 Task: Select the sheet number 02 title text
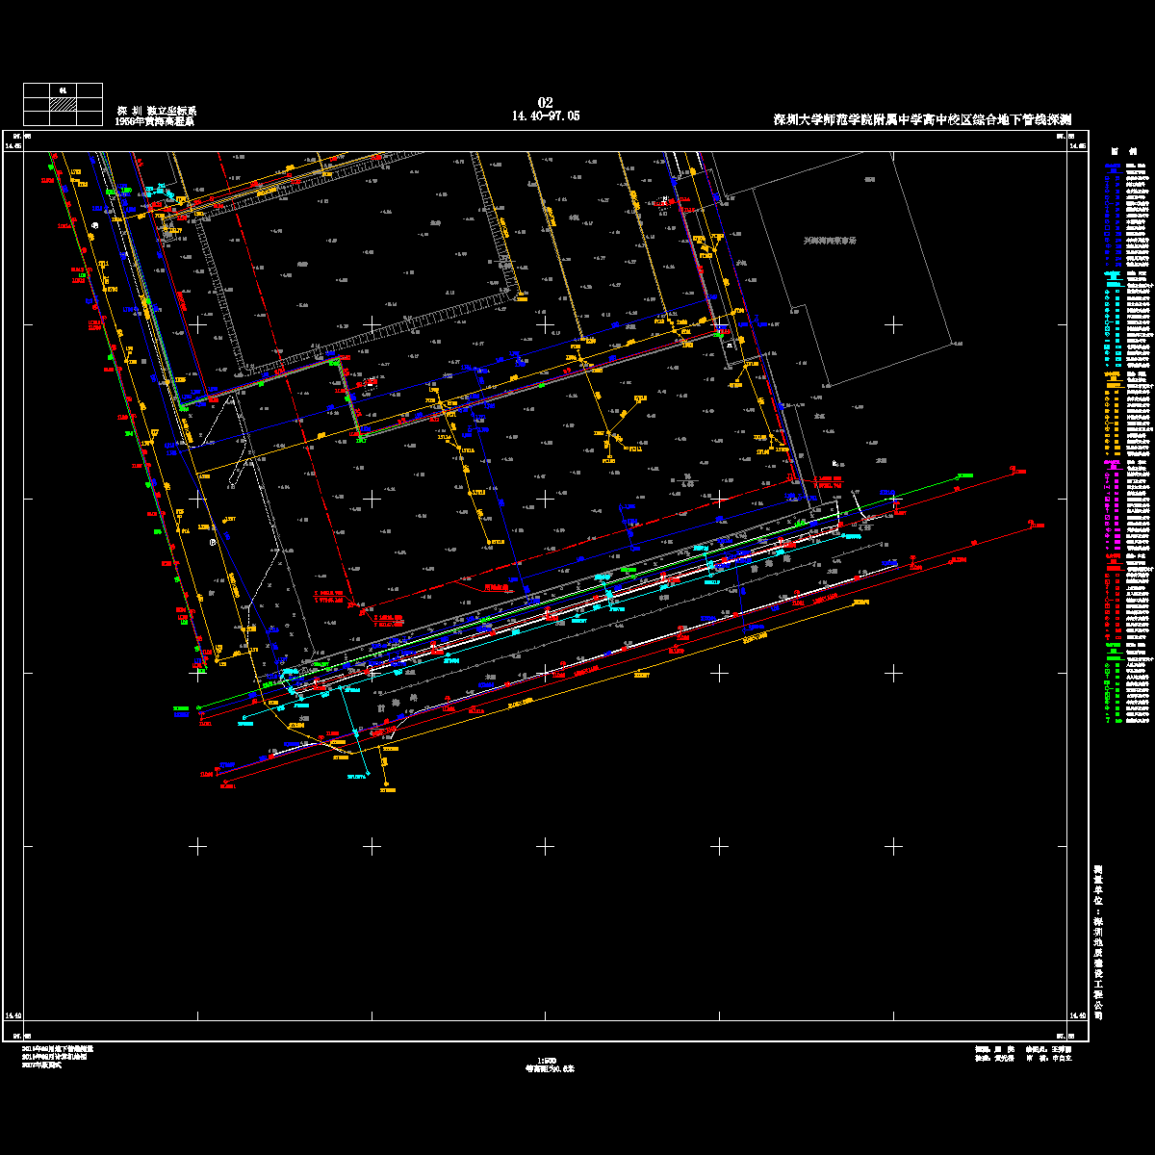tap(545, 103)
